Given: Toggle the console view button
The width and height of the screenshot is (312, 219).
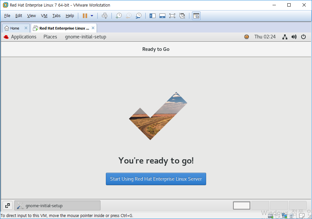Looking at the screenshot, I should click(x=196, y=16).
